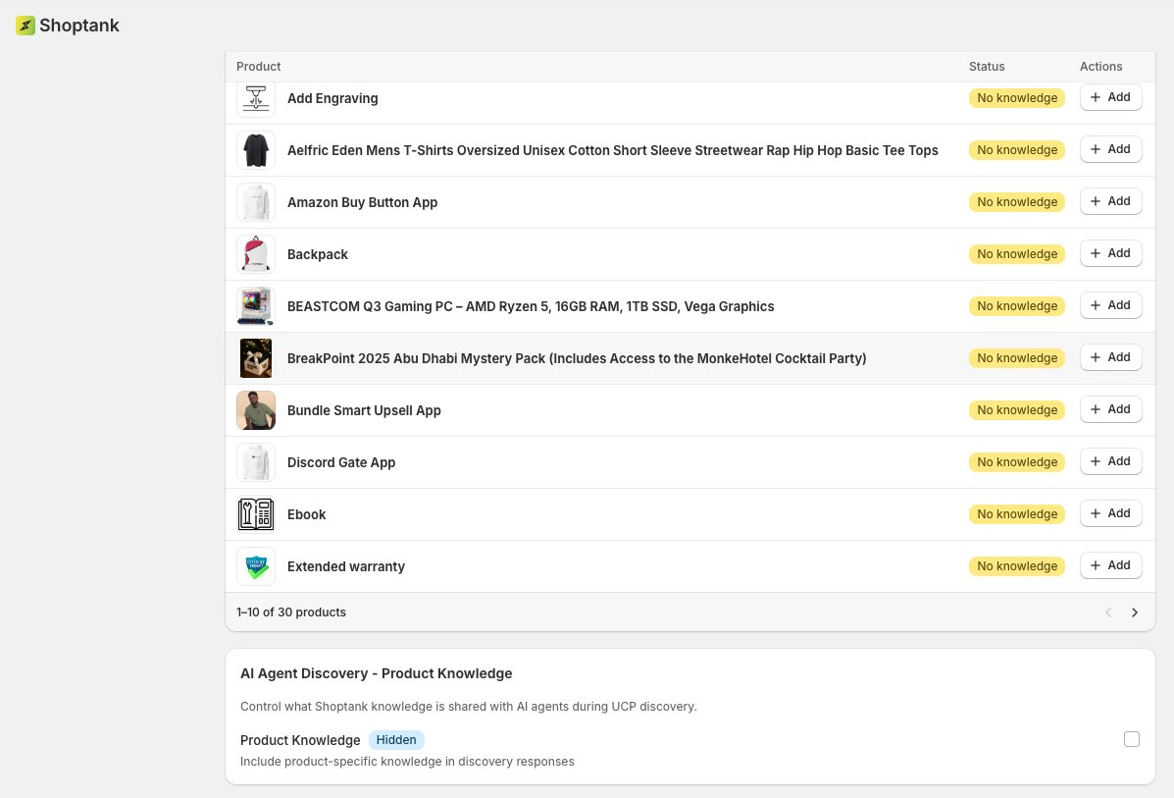The width and height of the screenshot is (1174, 798).
Task: Click No knowledge badge for Ebook
Action: click(x=1017, y=514)
